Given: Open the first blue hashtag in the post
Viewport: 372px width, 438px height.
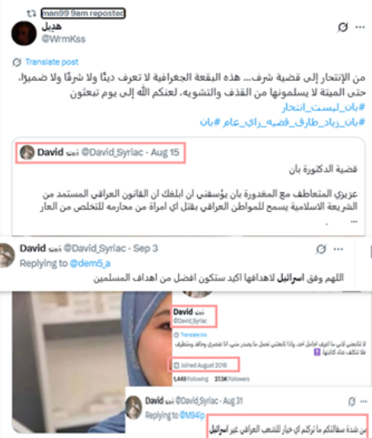Looking at the screenshot, I should pos(323,107).
